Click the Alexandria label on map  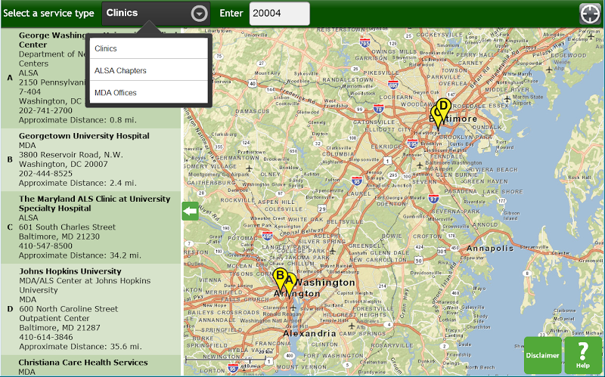coord(310,333)
